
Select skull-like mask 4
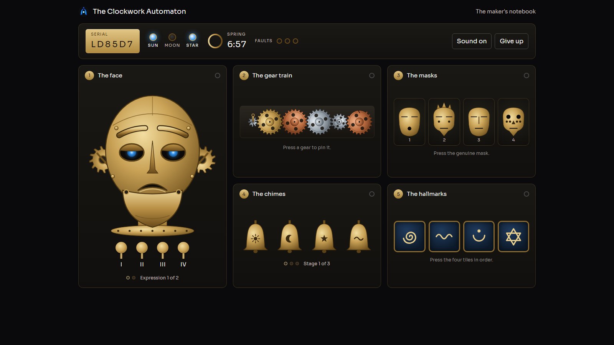(x=513, y=122)
